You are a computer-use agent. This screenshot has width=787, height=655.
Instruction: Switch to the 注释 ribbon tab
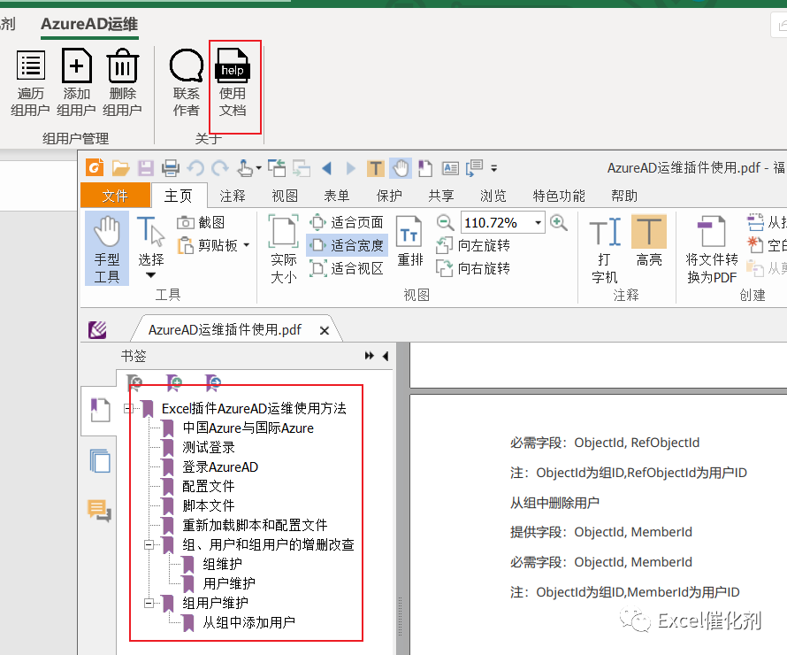pyautogui.click(x=233, y=196)
